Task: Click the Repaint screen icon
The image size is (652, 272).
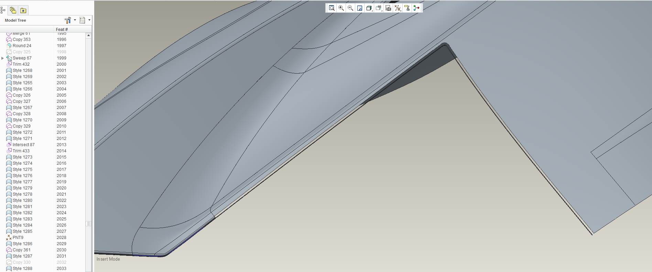Action: pyautogui.click(x=360, y=8)
